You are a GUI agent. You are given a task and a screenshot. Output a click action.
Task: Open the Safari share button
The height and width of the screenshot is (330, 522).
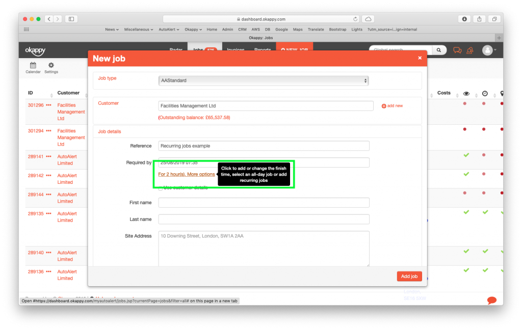(x=479, y=19)
